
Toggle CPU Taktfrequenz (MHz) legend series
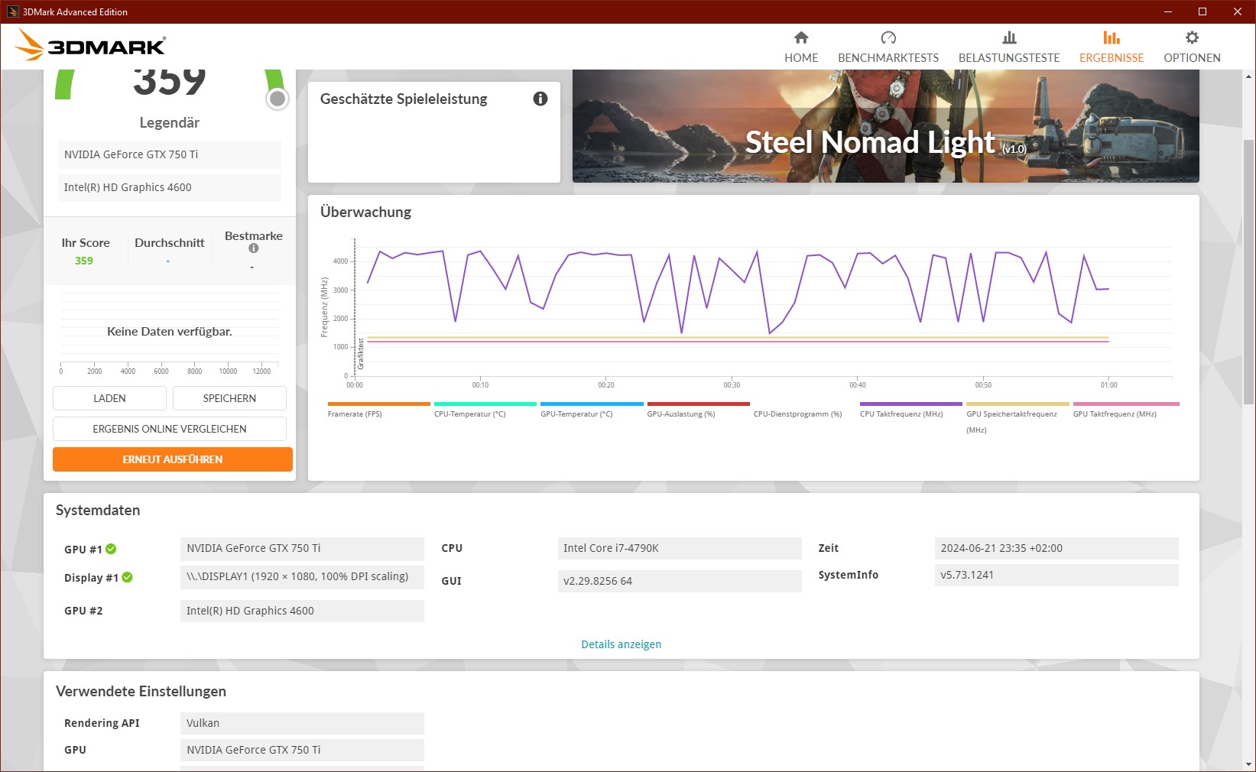tap(901, 414)
